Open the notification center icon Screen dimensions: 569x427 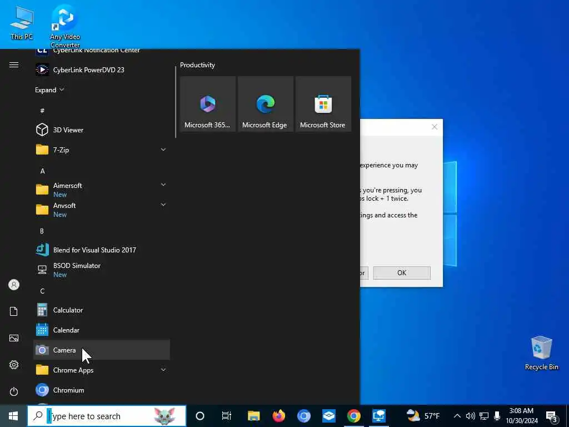551,416
